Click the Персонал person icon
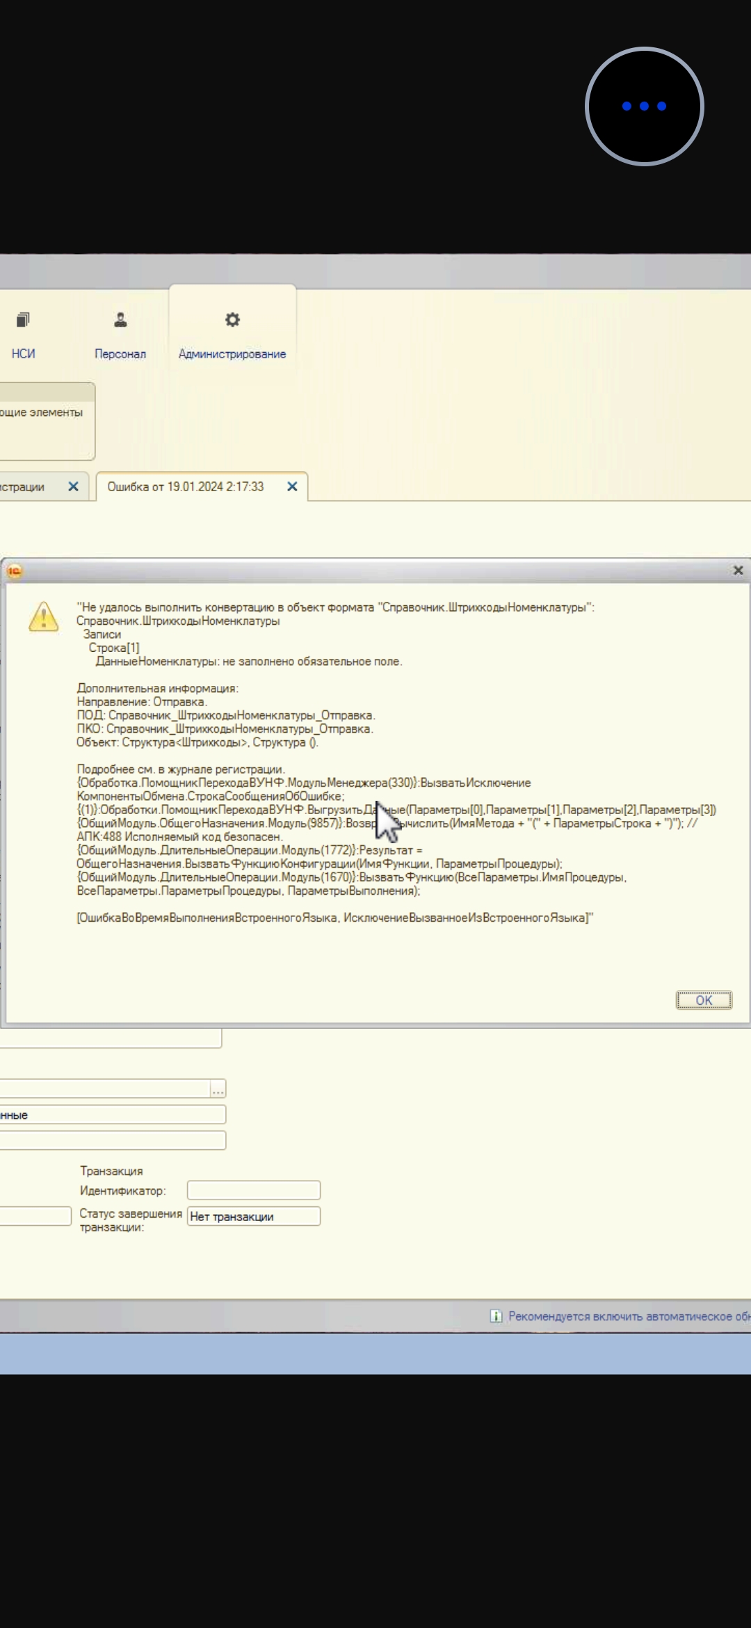 (x=120, y=320)
